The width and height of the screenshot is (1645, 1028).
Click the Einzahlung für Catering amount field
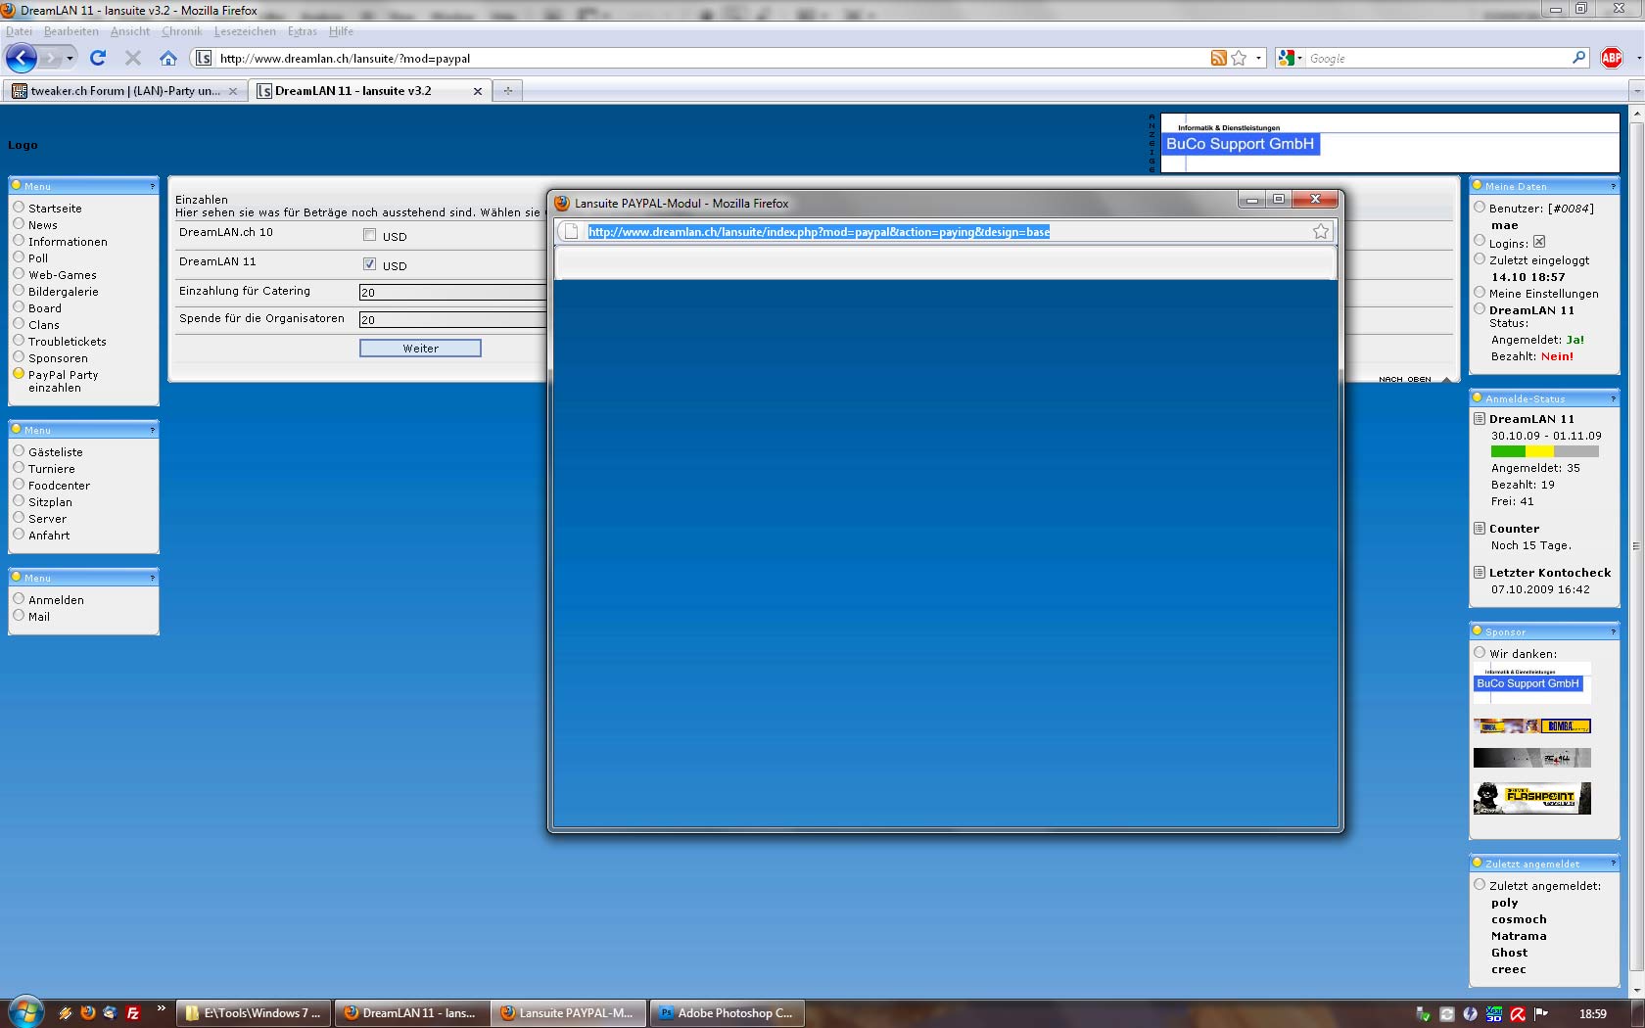coord(451,292)
